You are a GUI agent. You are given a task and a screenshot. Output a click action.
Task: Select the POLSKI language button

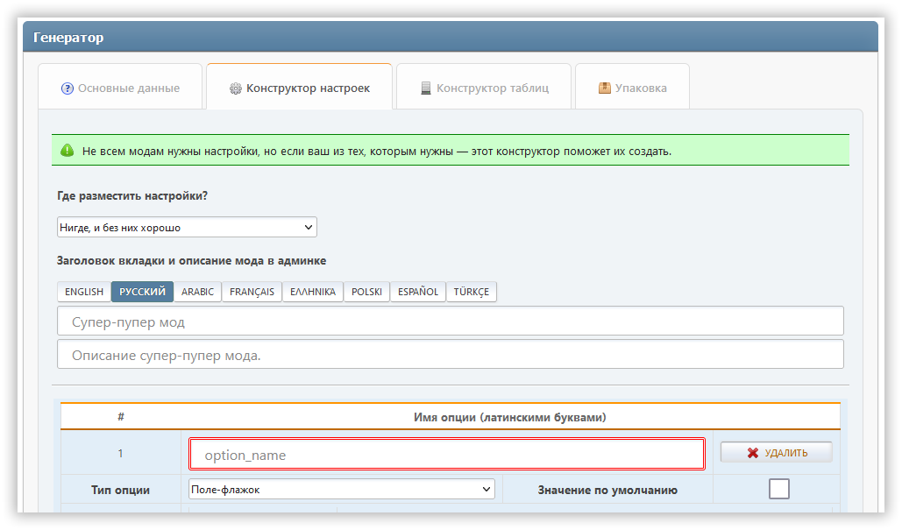[x=366, y=292]
